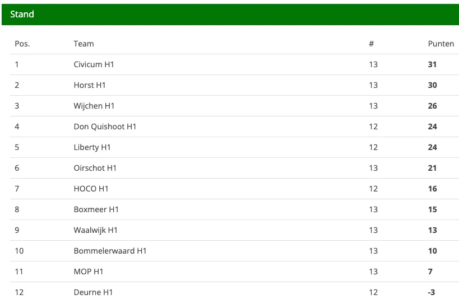The image size is (459, 304).
Task: Select Boxmeer H1 team
Action: tap(96, 209)
